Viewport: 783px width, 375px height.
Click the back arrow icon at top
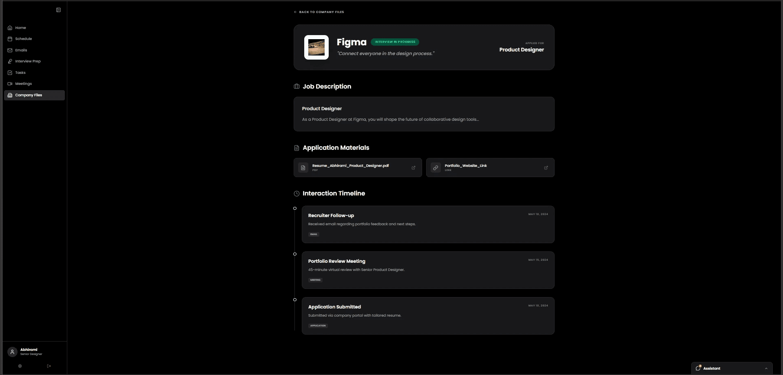295,12
